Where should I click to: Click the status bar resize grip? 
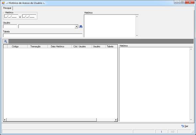tap(193, 132)
